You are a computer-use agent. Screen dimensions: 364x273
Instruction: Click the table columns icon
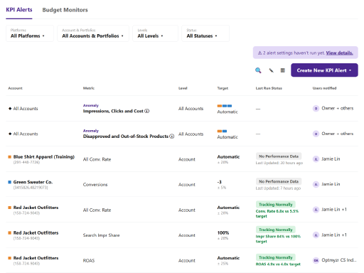[x=283, y=70]
